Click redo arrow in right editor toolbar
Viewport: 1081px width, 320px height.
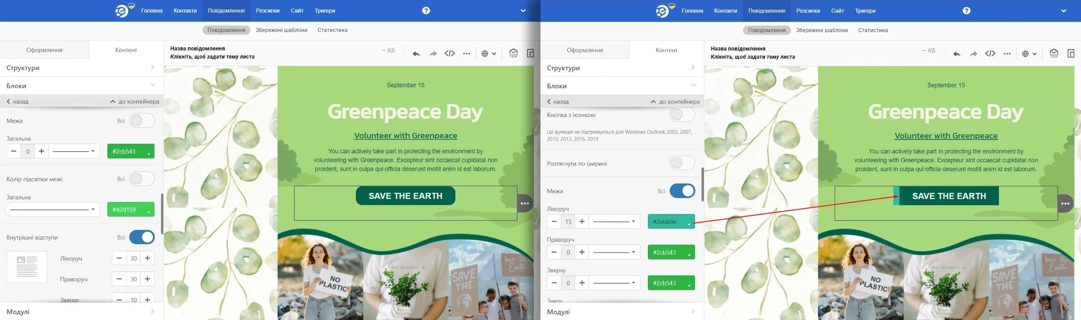(974, 54)
